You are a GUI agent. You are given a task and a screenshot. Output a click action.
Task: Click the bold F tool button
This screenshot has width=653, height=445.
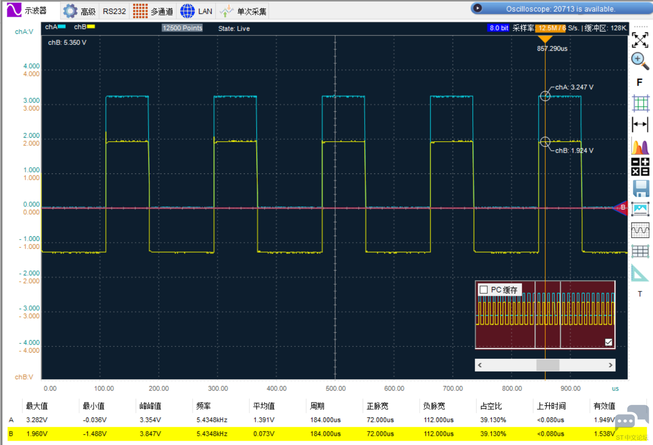coord(639,83)
